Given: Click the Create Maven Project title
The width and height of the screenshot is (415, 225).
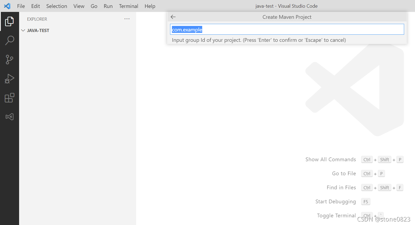Looking at the screenshot, I should coord(287,17).
